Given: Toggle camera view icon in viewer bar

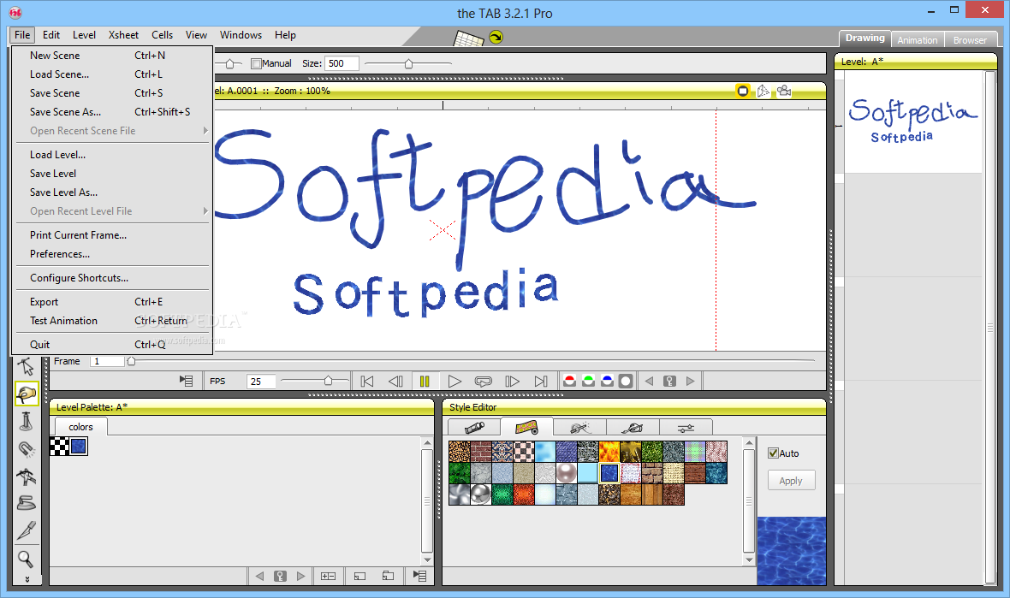Looking at the screenshot, I should point(784,91).
